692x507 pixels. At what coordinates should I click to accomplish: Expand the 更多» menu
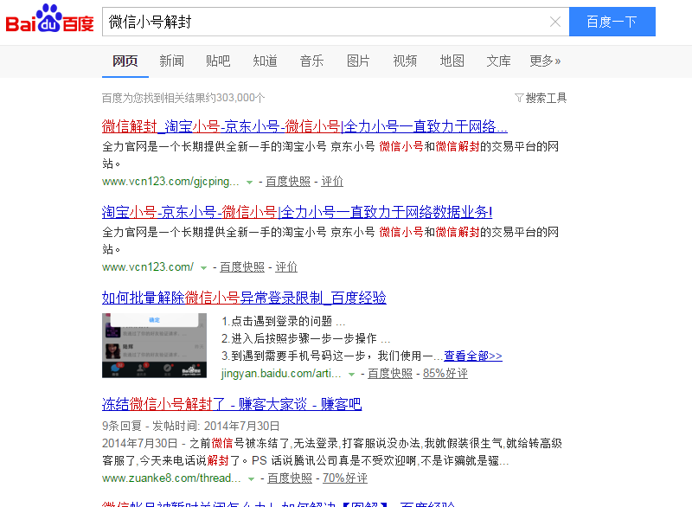pyautogui.click(x=545, y=61)
